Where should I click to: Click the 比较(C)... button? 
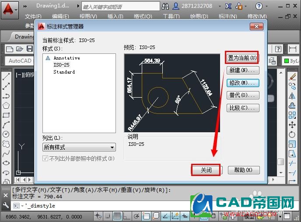(x=243, y=108)
